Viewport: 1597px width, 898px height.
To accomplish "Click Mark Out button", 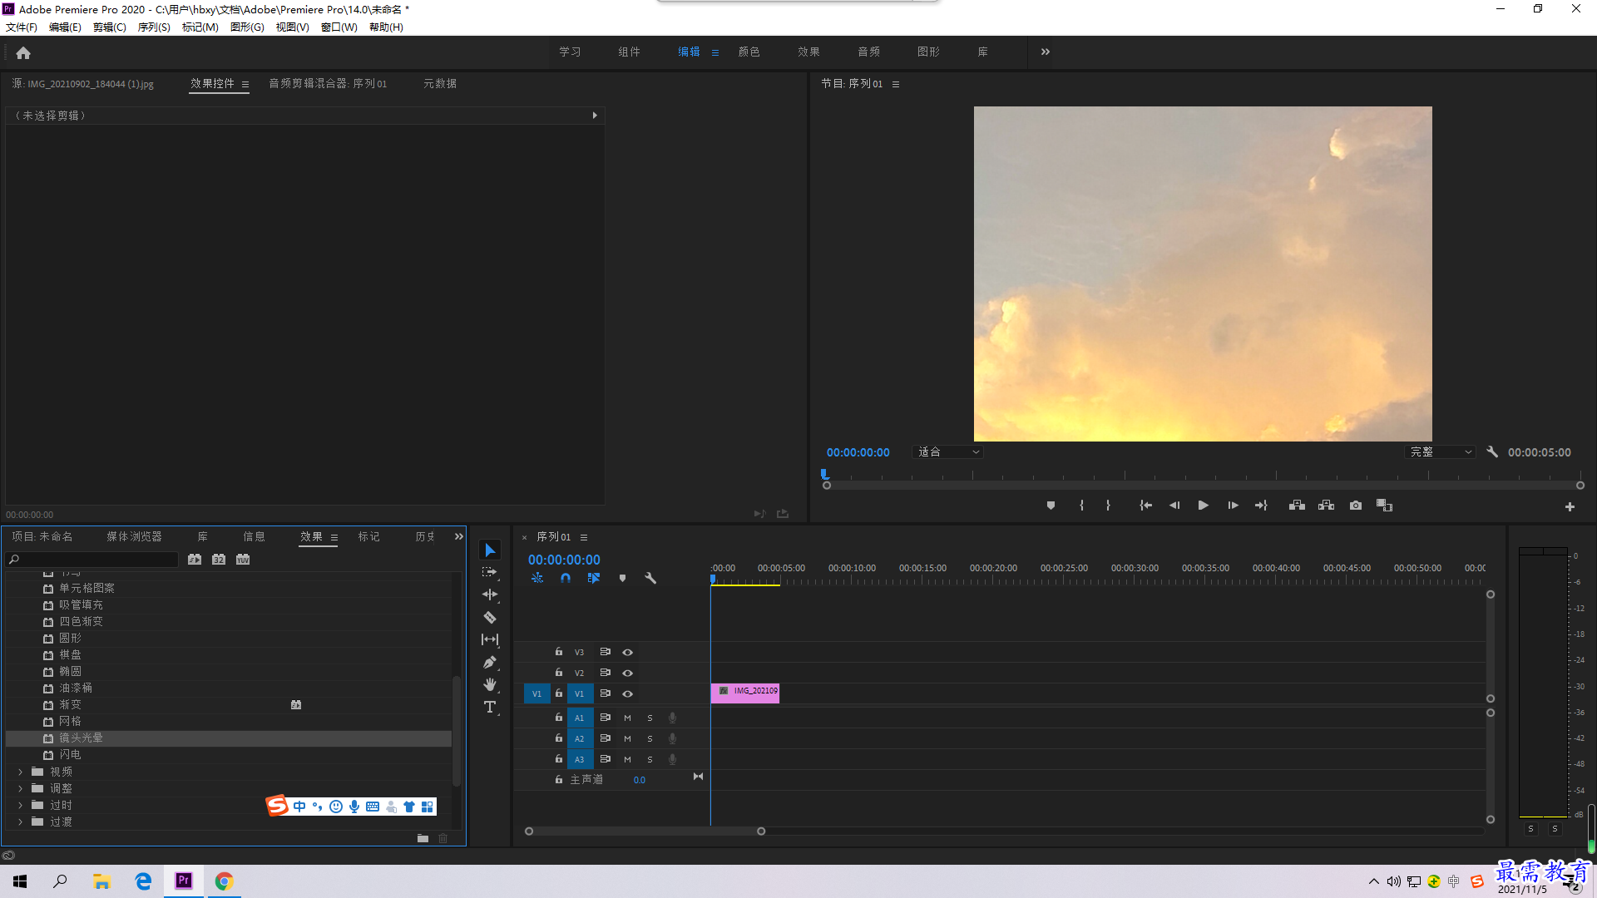I will pyautogui.click(x=1108, y=506).
